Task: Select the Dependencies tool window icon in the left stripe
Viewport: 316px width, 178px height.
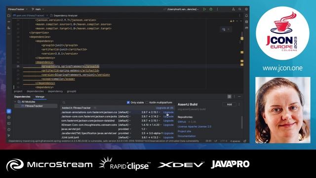Action: pos(9,111)
